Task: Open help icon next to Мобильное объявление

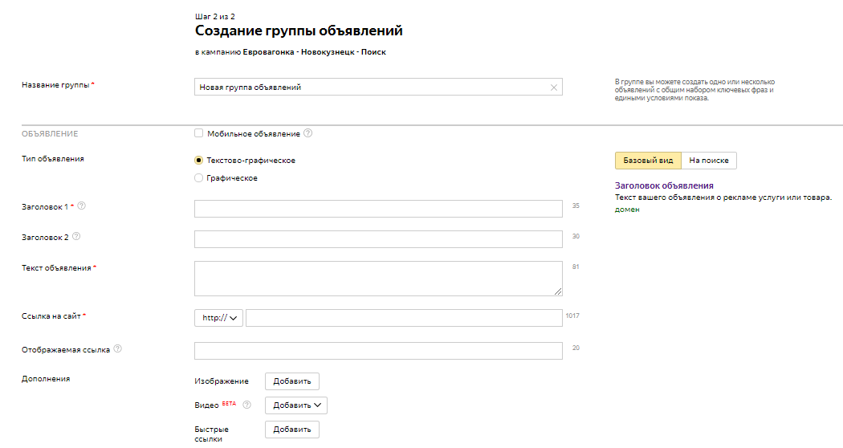Action: coord(307,132)
